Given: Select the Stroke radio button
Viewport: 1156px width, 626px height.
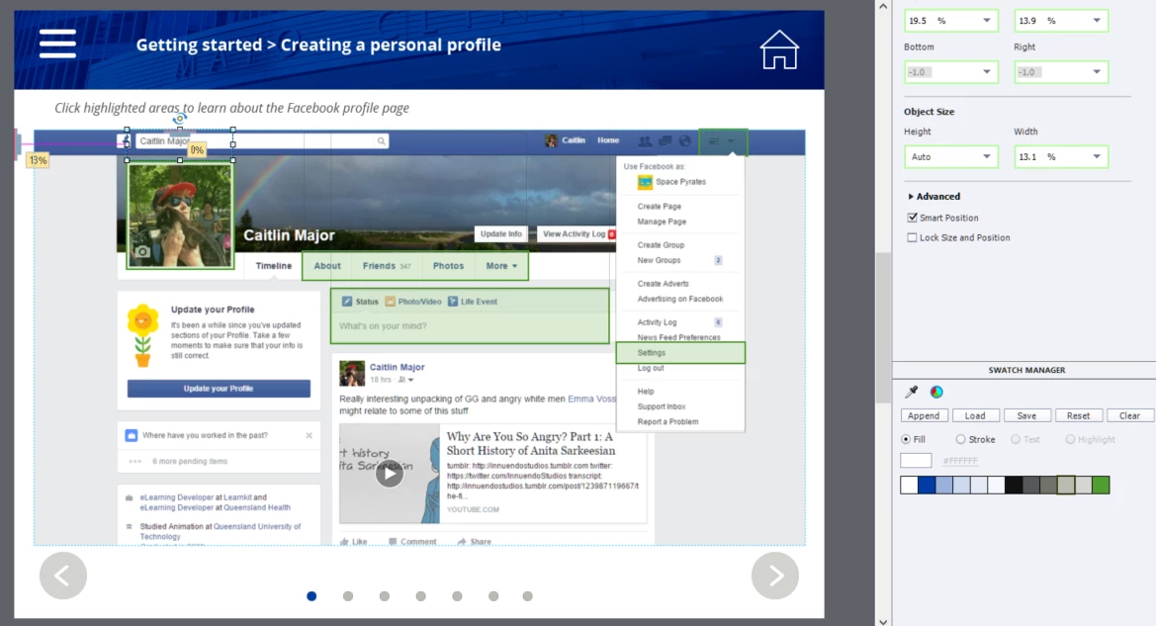Looking at the screenshot, I should [x=960, y=439].
